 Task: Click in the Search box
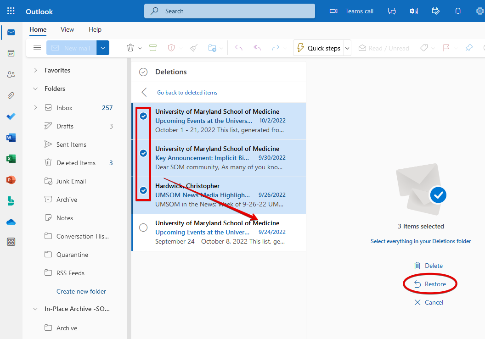[x=230, y=11]
